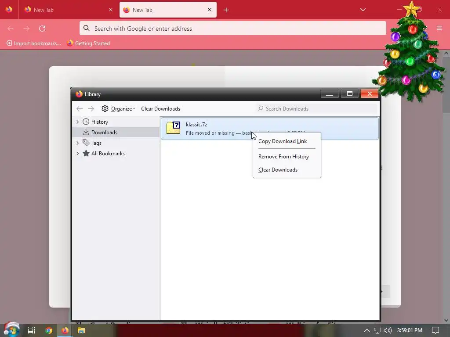Viewport: 450px width, 337px height.
Task: Expand the History tree node
Action: [x=77, y=122]
